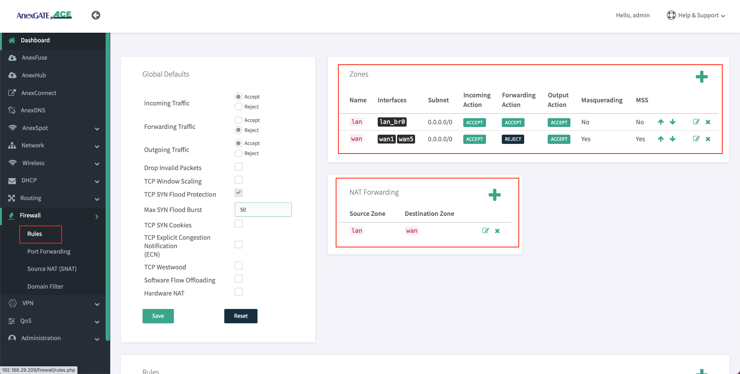This screenshot has width=740, height=374.
Task: Click the green plus icon in Zones
Action: pos(701,77)
